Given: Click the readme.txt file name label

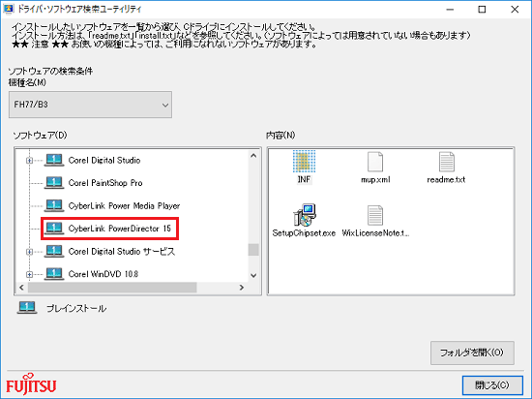Looking at the screenshot, I should pos(446,179).
